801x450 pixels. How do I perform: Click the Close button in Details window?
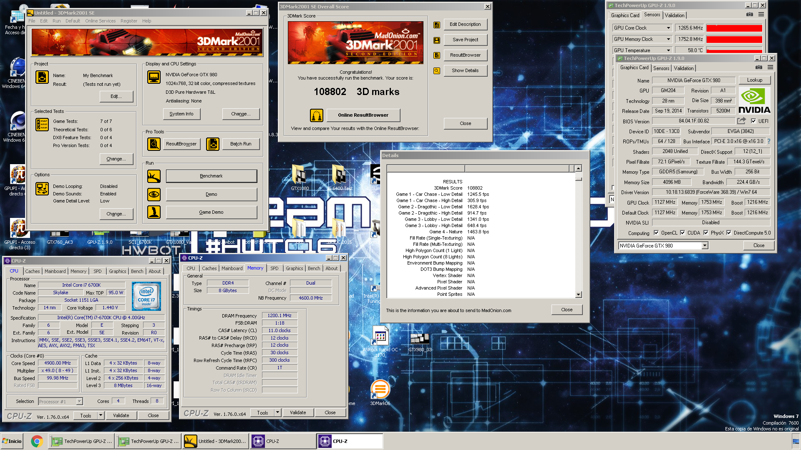pos(567,310)
